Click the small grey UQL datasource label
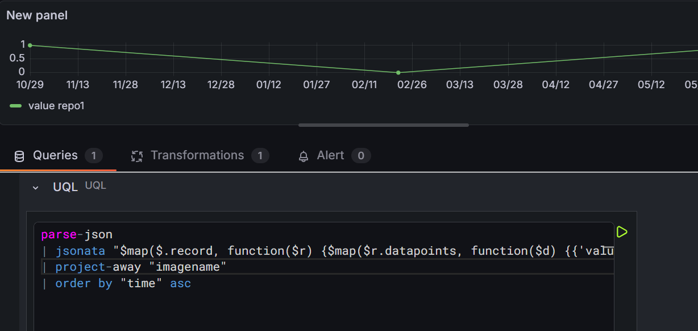The height and width of the screenshot is (331, 698). coord(95,186)
